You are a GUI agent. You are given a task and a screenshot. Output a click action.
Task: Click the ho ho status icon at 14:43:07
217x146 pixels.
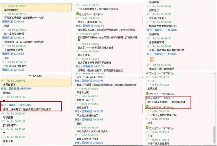click(x=149, y=65)
